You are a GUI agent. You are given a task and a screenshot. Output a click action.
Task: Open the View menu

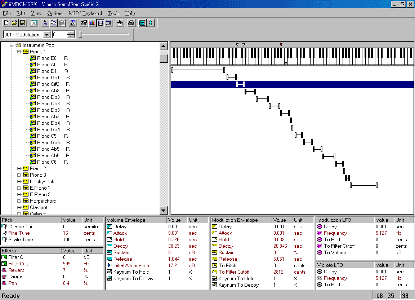click(36, 13)
